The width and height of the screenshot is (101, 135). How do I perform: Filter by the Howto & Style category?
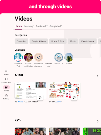pyautogui.click(x=58, y=41)
